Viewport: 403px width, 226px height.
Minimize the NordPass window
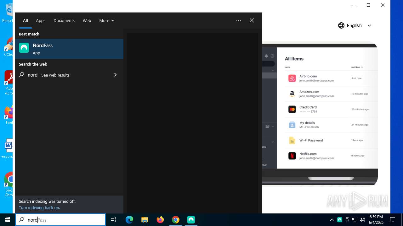pyautogui.click(x=354, y=5)
